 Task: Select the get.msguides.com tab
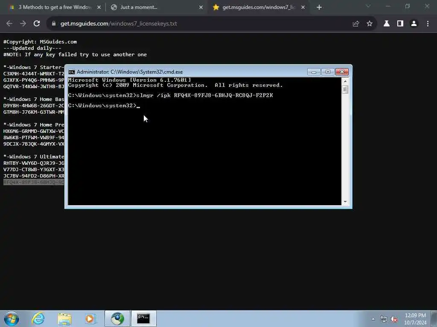258,7
